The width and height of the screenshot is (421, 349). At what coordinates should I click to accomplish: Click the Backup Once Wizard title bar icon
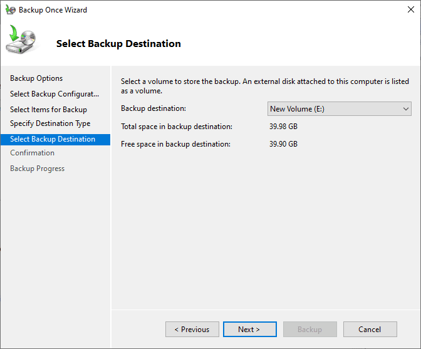[10, 10]
